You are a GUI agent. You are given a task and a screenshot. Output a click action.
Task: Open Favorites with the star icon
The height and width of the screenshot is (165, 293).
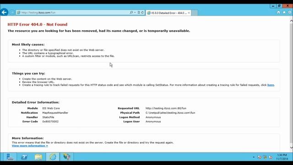point(284,12)
